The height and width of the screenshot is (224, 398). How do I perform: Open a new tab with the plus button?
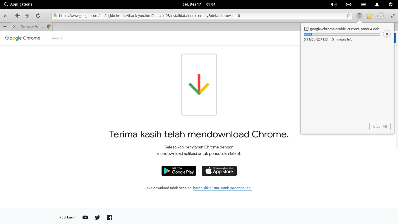[5, 27]
